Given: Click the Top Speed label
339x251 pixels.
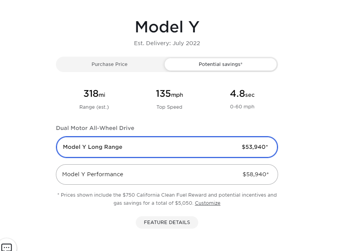Looking at the screenshot, I should tap(169, 107).
